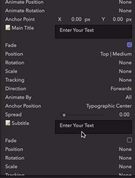Select the Anchor Point X value
The width and height of the screenshot is (135, 178).
[x=76, y=19]
